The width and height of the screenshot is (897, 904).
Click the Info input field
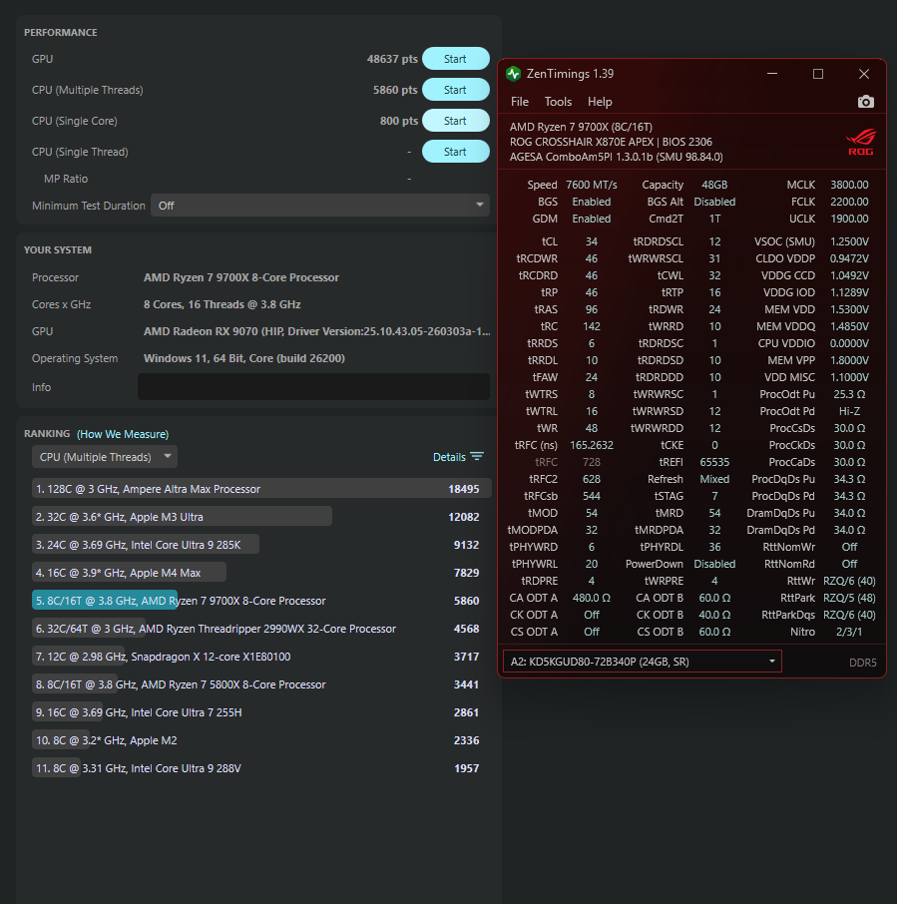(x=313, y=387)
